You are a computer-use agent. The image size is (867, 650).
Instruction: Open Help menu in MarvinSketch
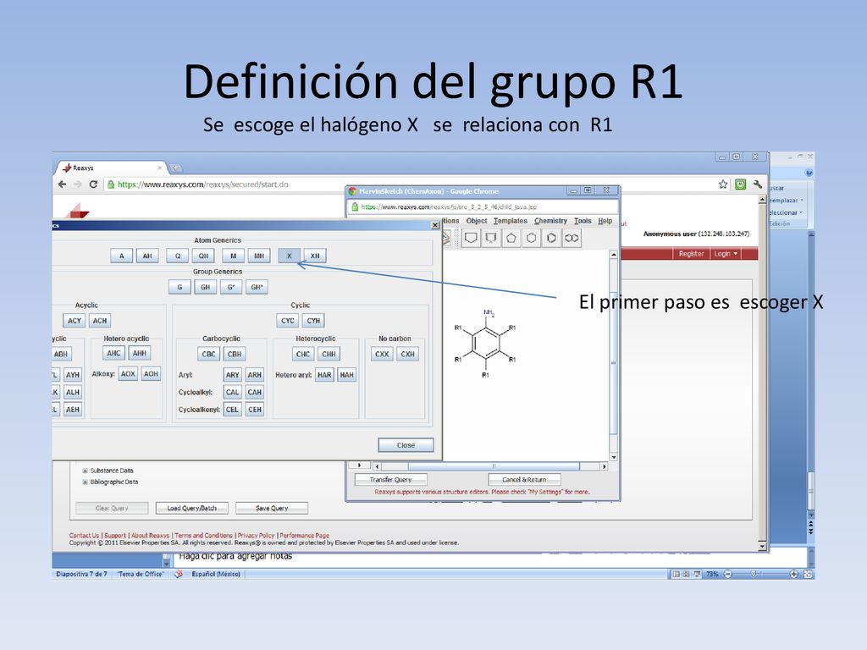pos(605,221)
